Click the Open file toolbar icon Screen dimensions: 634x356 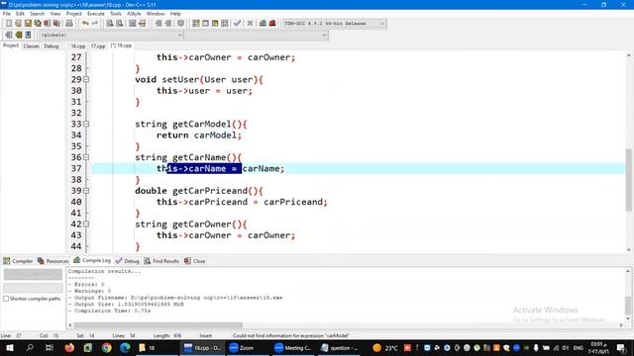pos(18,24)
